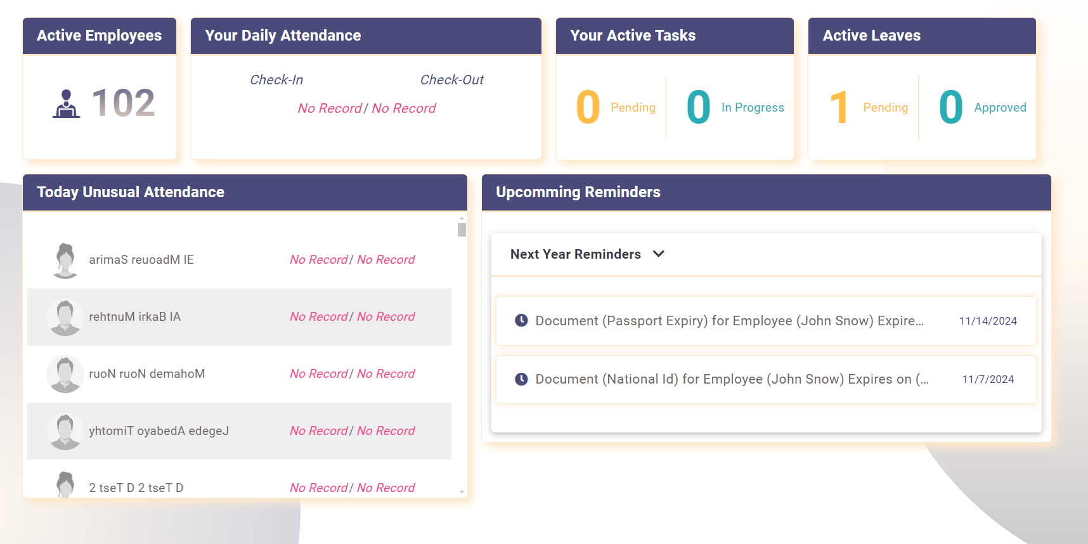The height and width of the screenshot is (544, 1088).
Task: Click the avatar for ruoN ruoN demahoM
Action: 65,374
